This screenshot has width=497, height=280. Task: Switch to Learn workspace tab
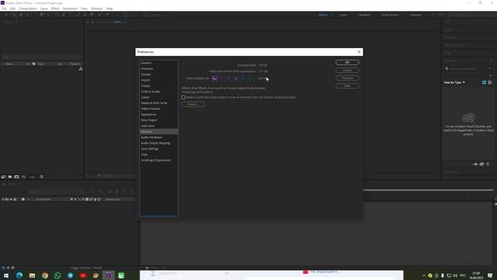coord(343,15)
